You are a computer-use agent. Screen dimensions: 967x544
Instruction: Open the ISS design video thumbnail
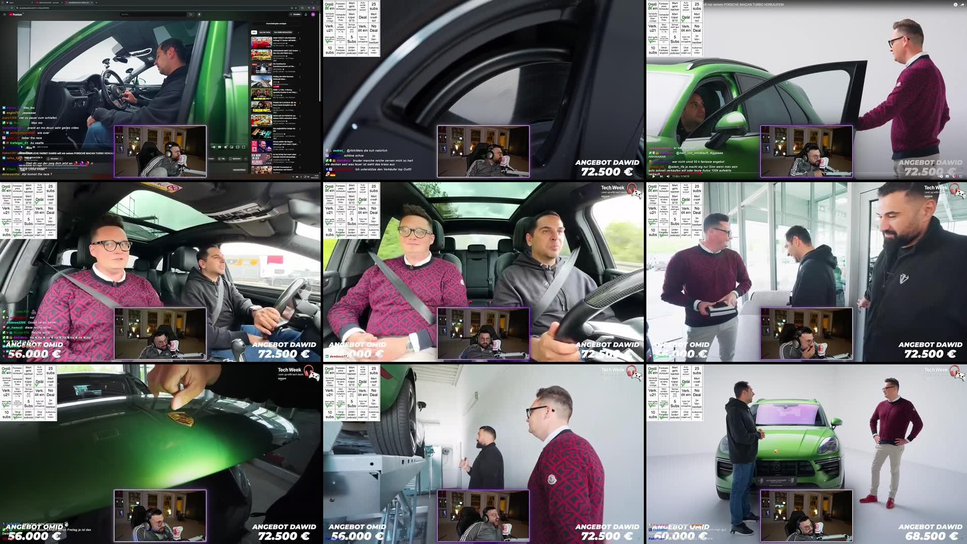click(261, 133)
